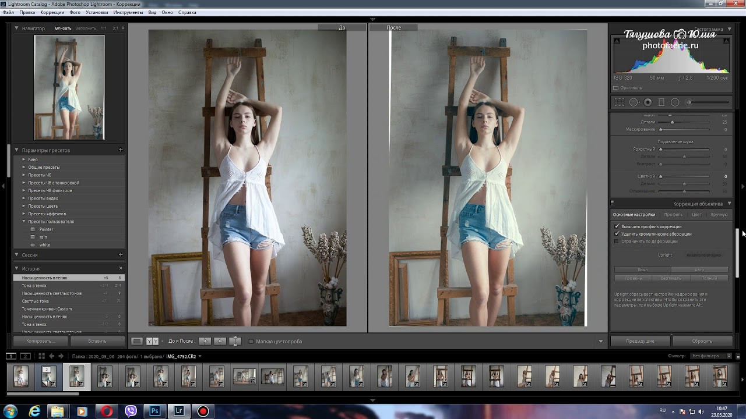Click the "Сбросить" reset button
This screenshot has width=746, height=419.
[702, 341]
